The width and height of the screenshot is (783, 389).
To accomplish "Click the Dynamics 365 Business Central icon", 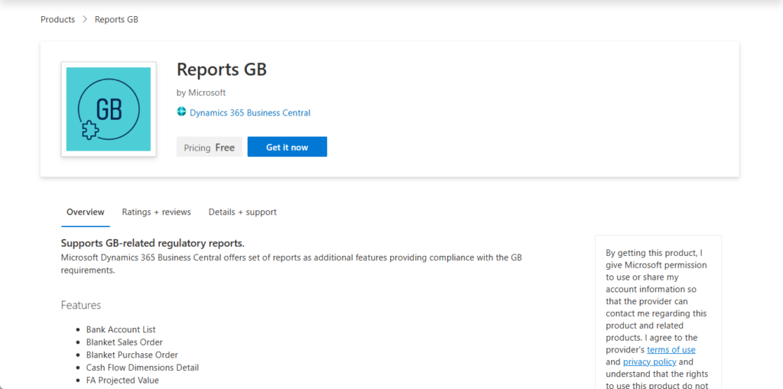I will click(x=181, y=112).
